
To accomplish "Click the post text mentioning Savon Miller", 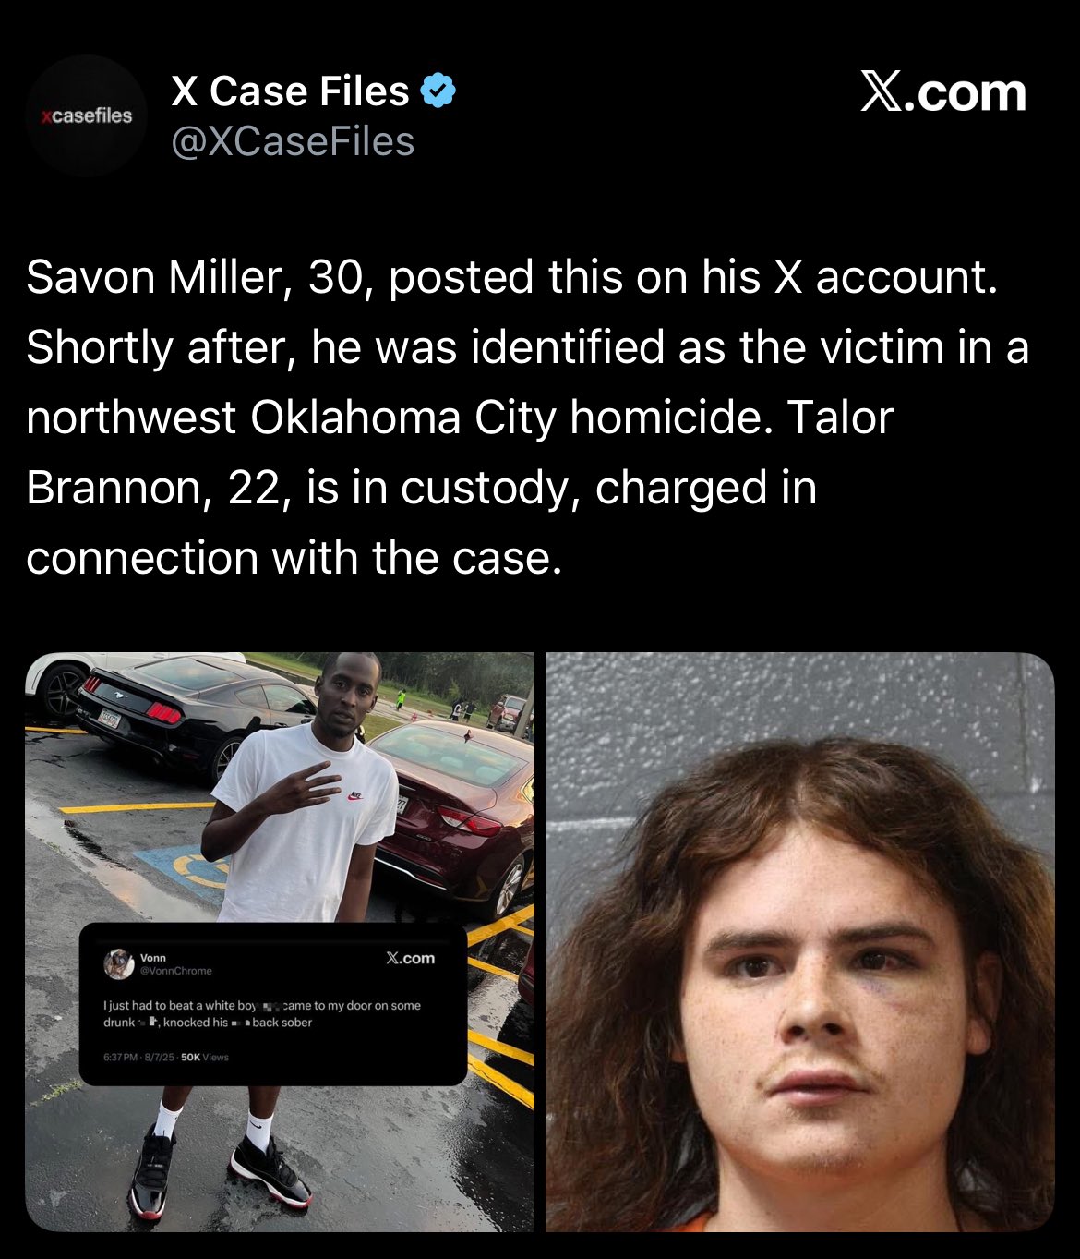I will tap(527, 418).
